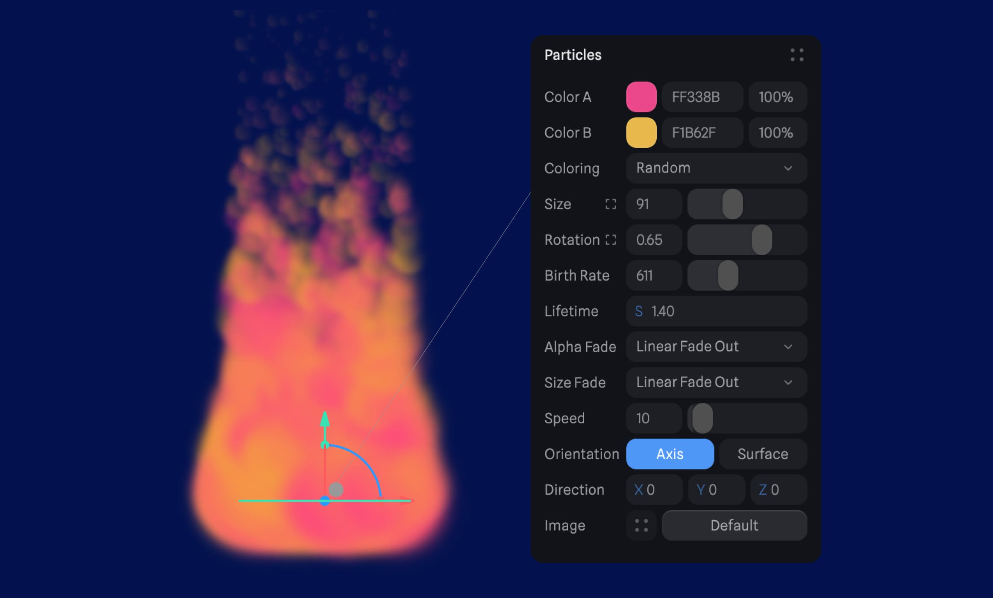993x598 pixels.
Task: Click the Rotation range expand icon
Action: [x=611, y=240]
